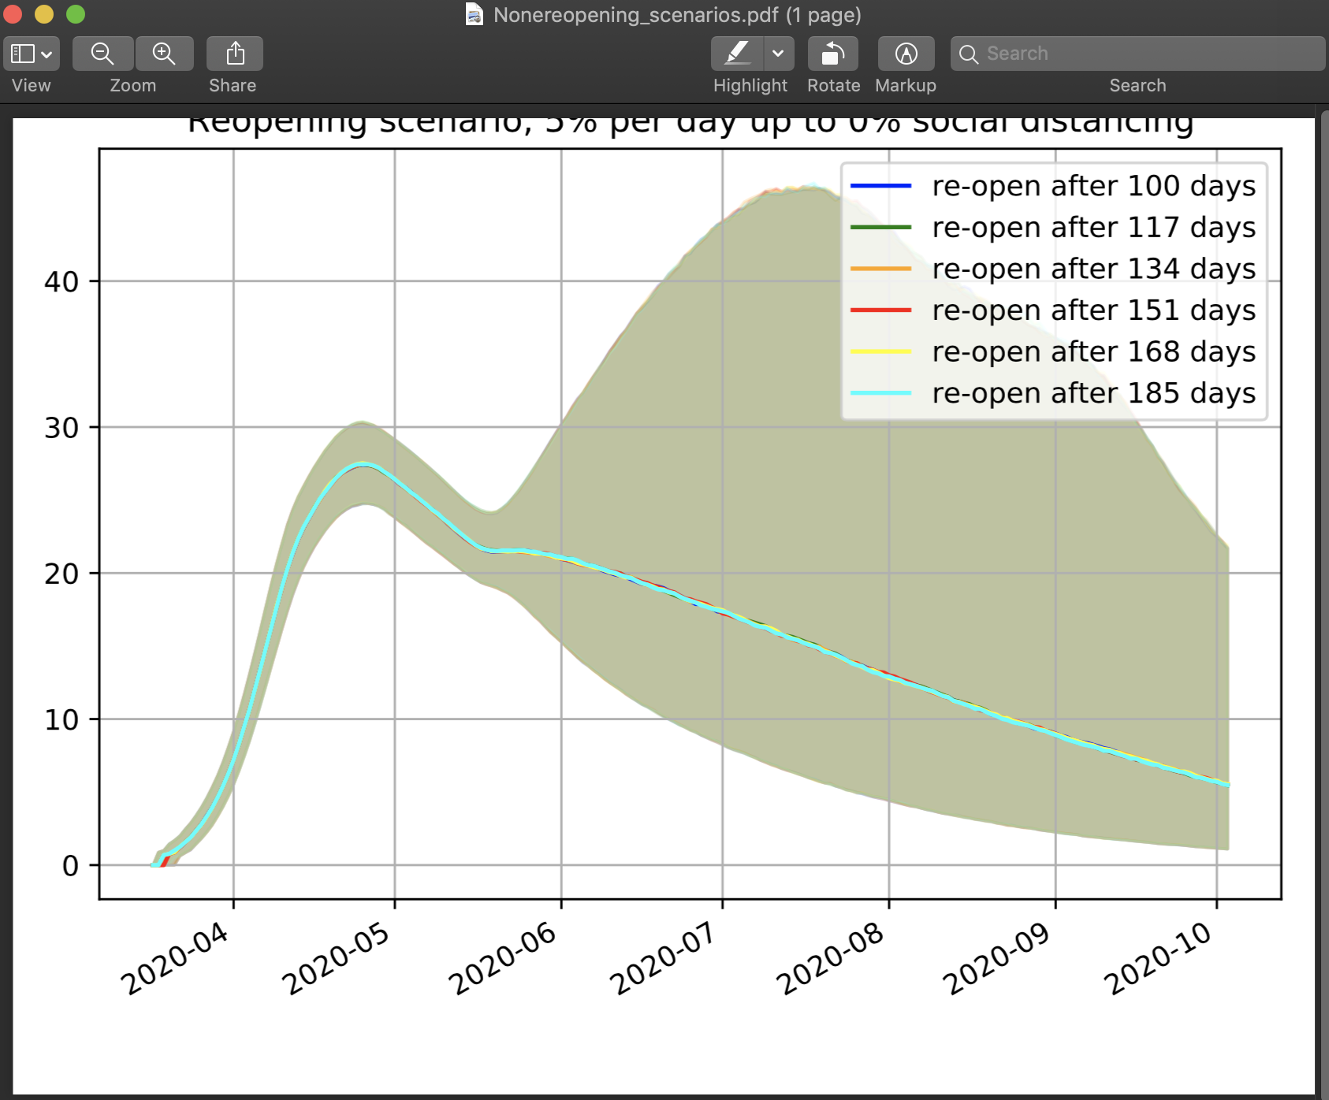Open the View options dropdown chevron
This screenshot has width=1329, height=1100.
(x=47, y=53)
